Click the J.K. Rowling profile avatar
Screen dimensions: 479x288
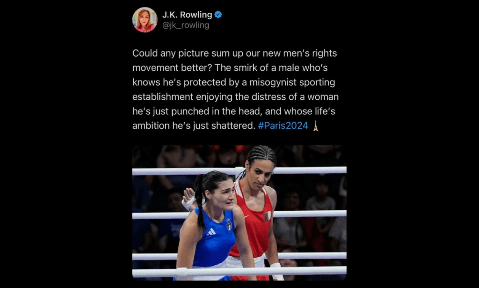pos(145,20)
